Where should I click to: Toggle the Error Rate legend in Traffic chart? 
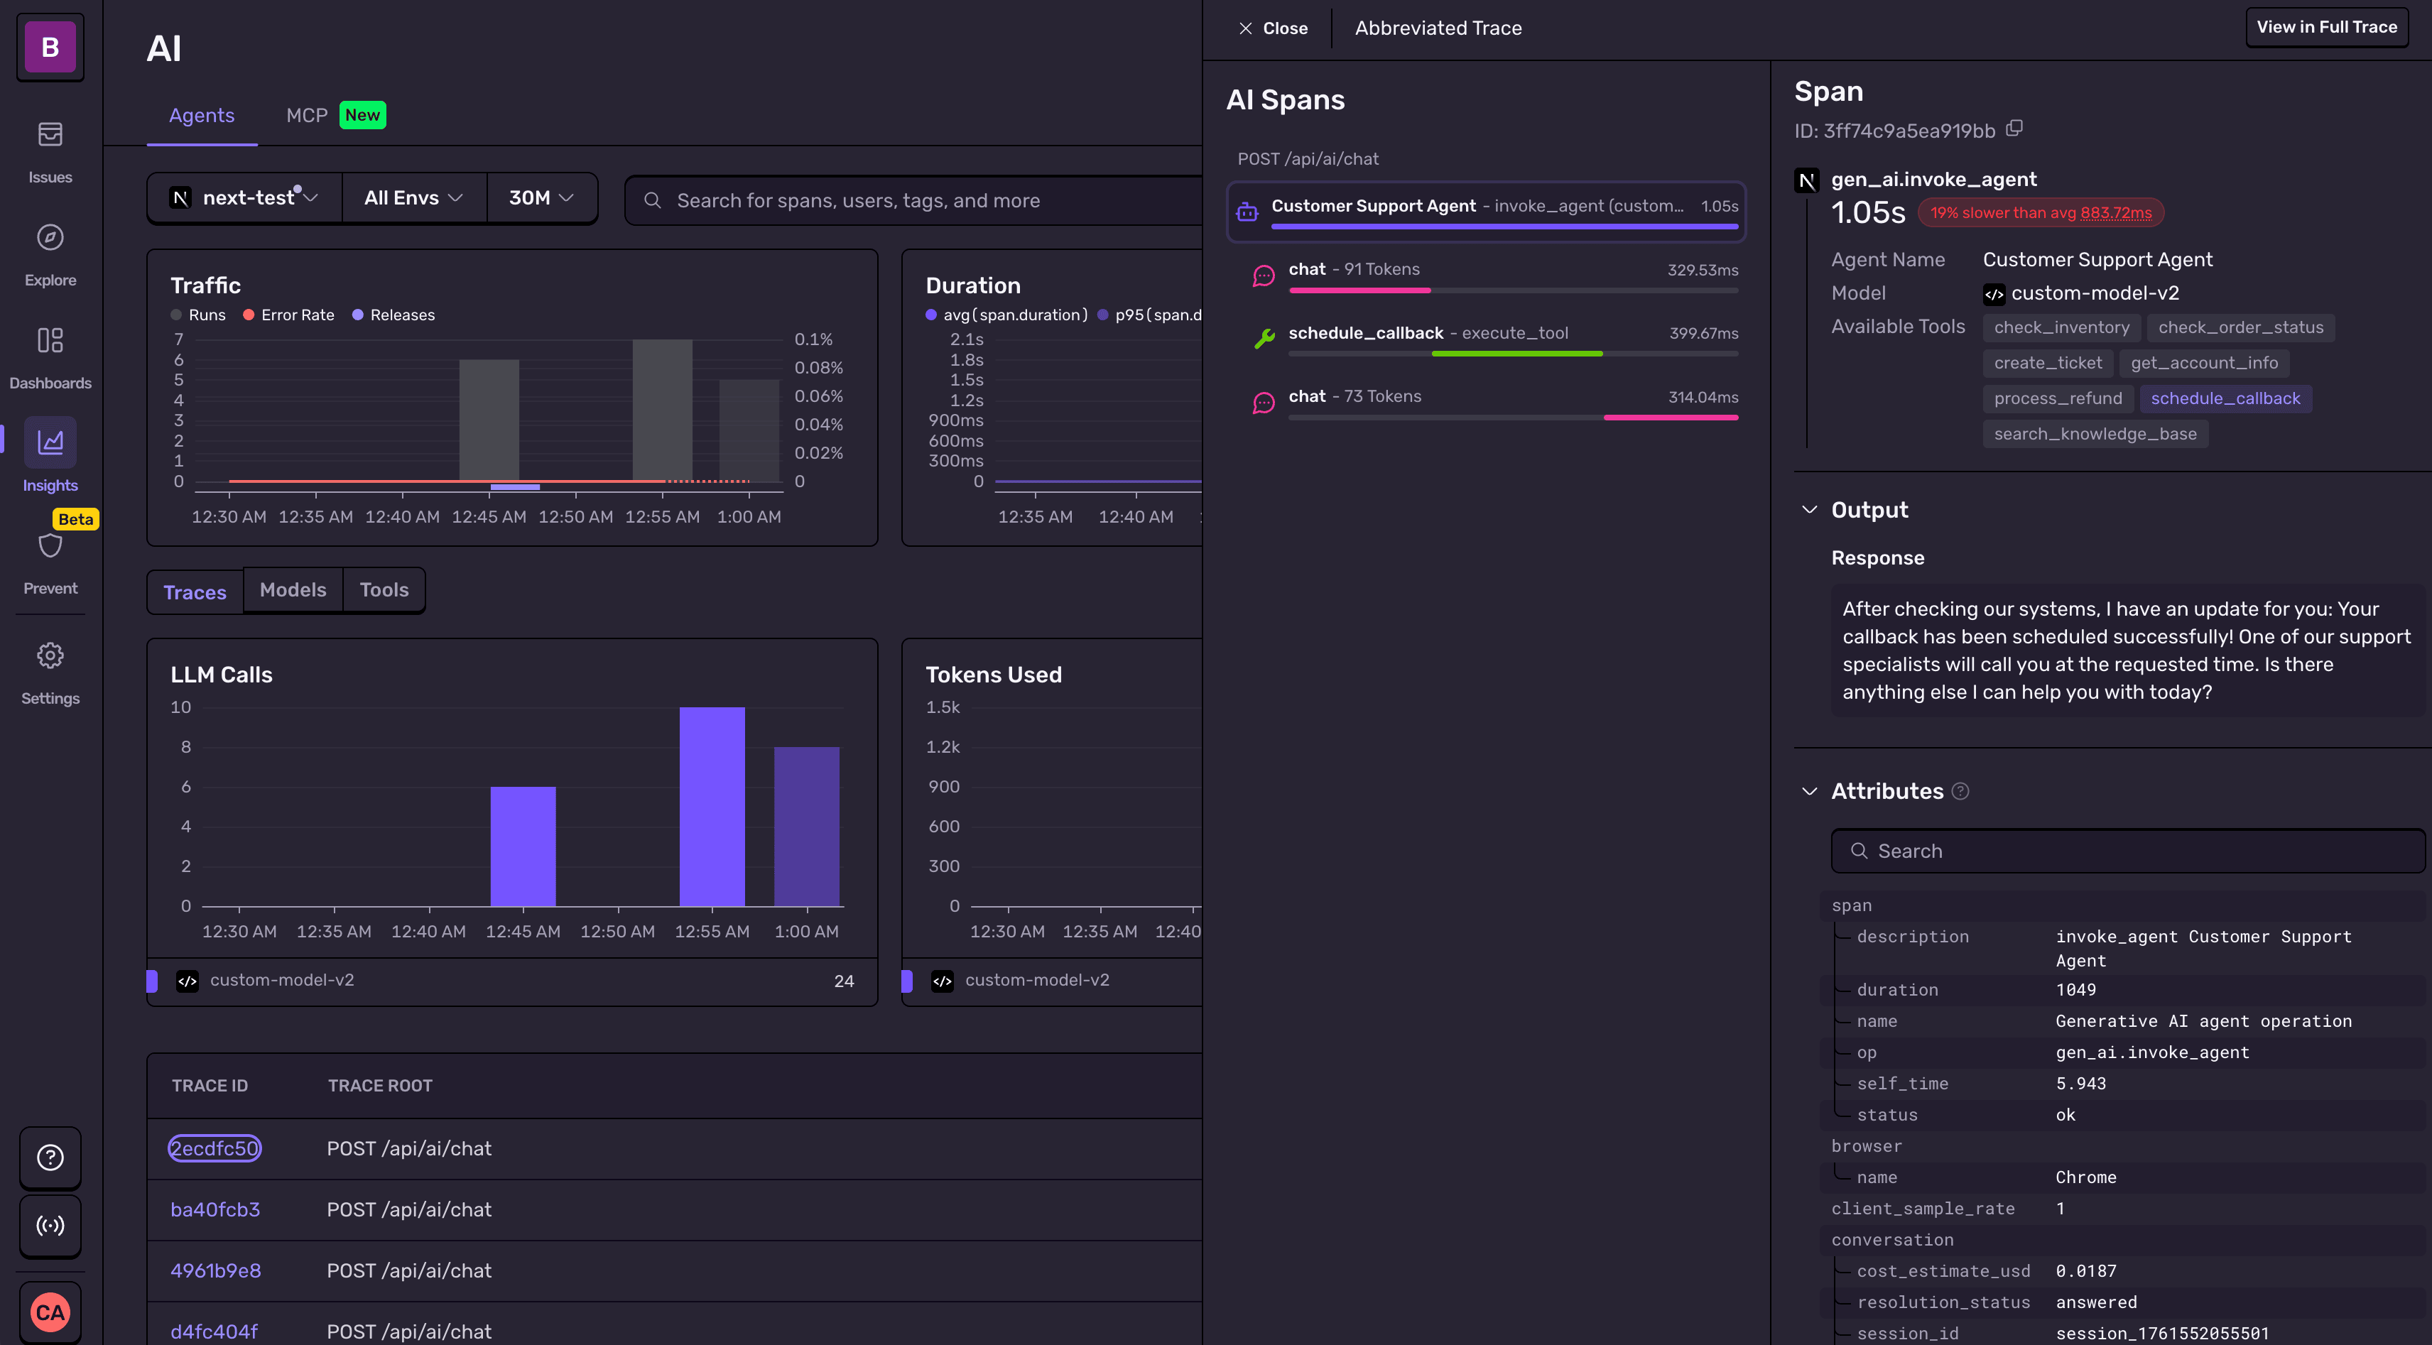(x=288, y=315)
